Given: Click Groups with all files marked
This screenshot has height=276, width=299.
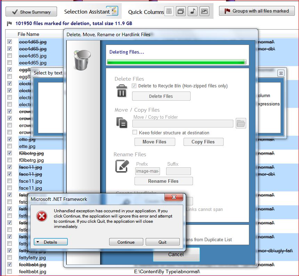Looking at the screenshot, I should pyautogui.click(x=257, y=11).
